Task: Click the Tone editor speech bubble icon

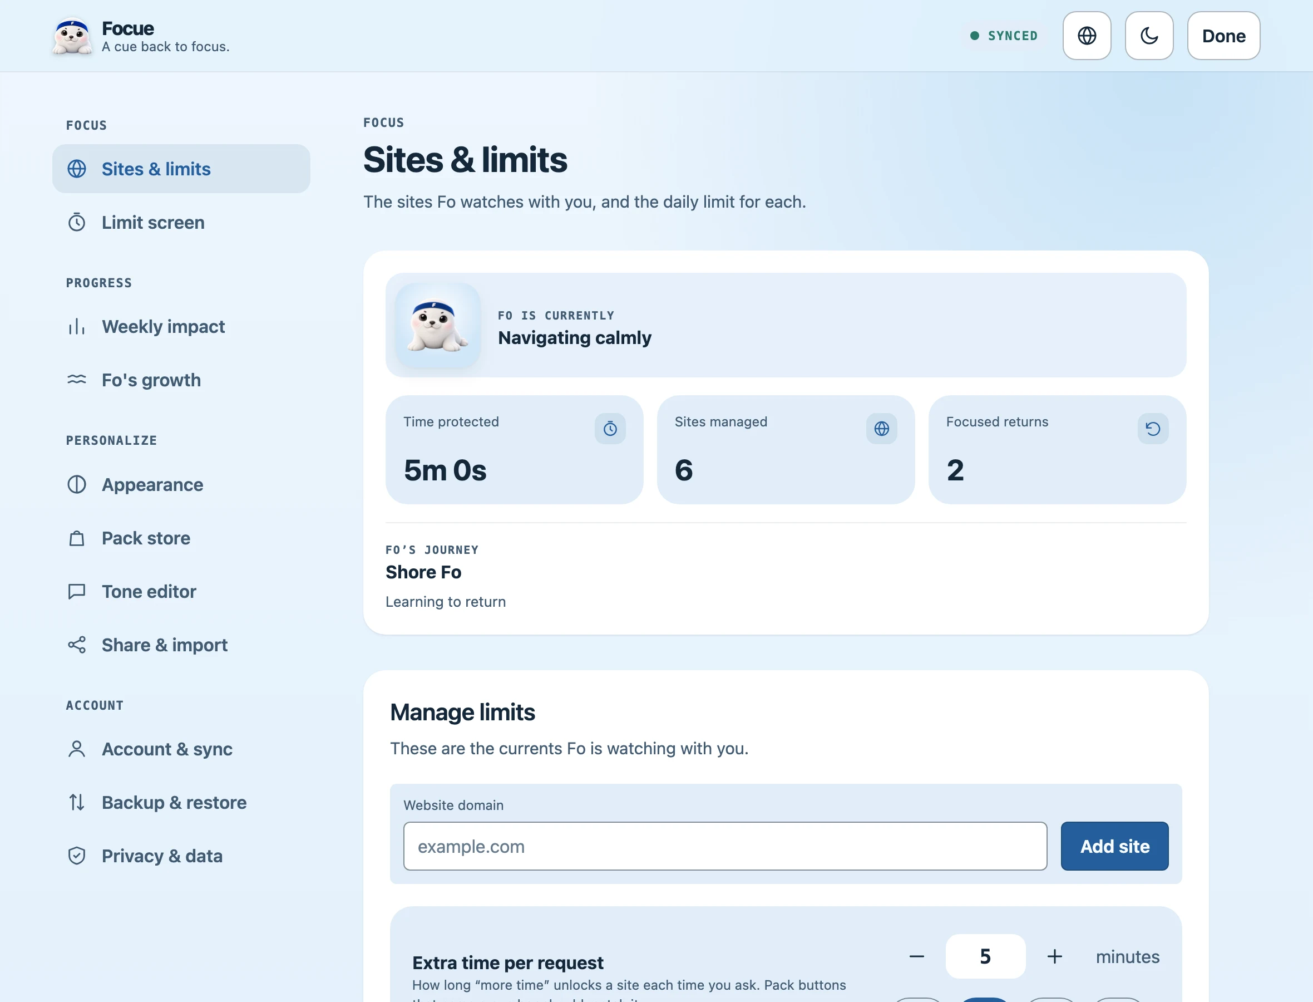Action: (77, 592)
